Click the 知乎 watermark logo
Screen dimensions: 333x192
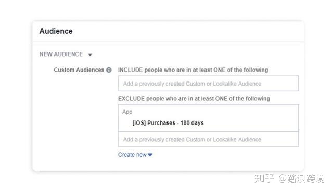coord(264,178)
